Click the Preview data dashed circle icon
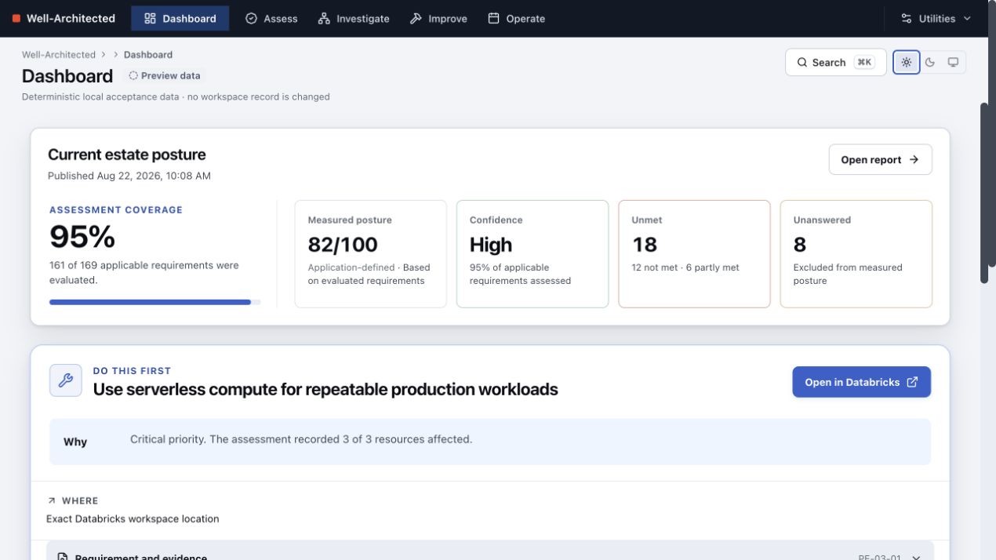Viewport: 996px width, 560px height. pyautogui.click(x=133, y=76)
